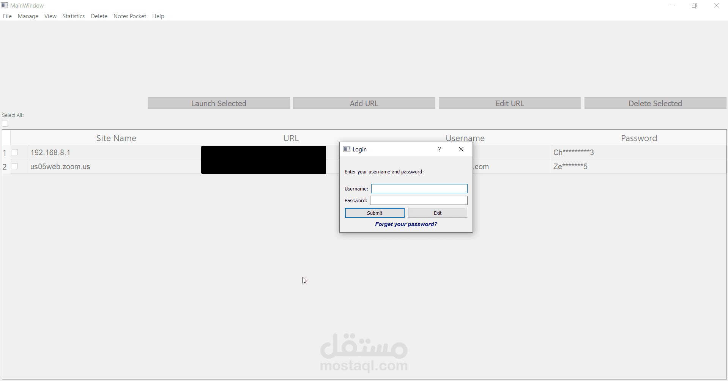Close the Login dialog with X
This screenshot has height=381, width=728.
pos(461,149)
